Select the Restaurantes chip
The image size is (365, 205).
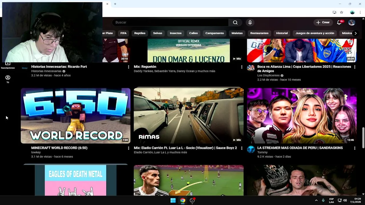259,33
